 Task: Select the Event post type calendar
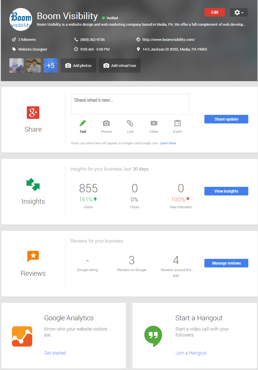click(178, 123)
